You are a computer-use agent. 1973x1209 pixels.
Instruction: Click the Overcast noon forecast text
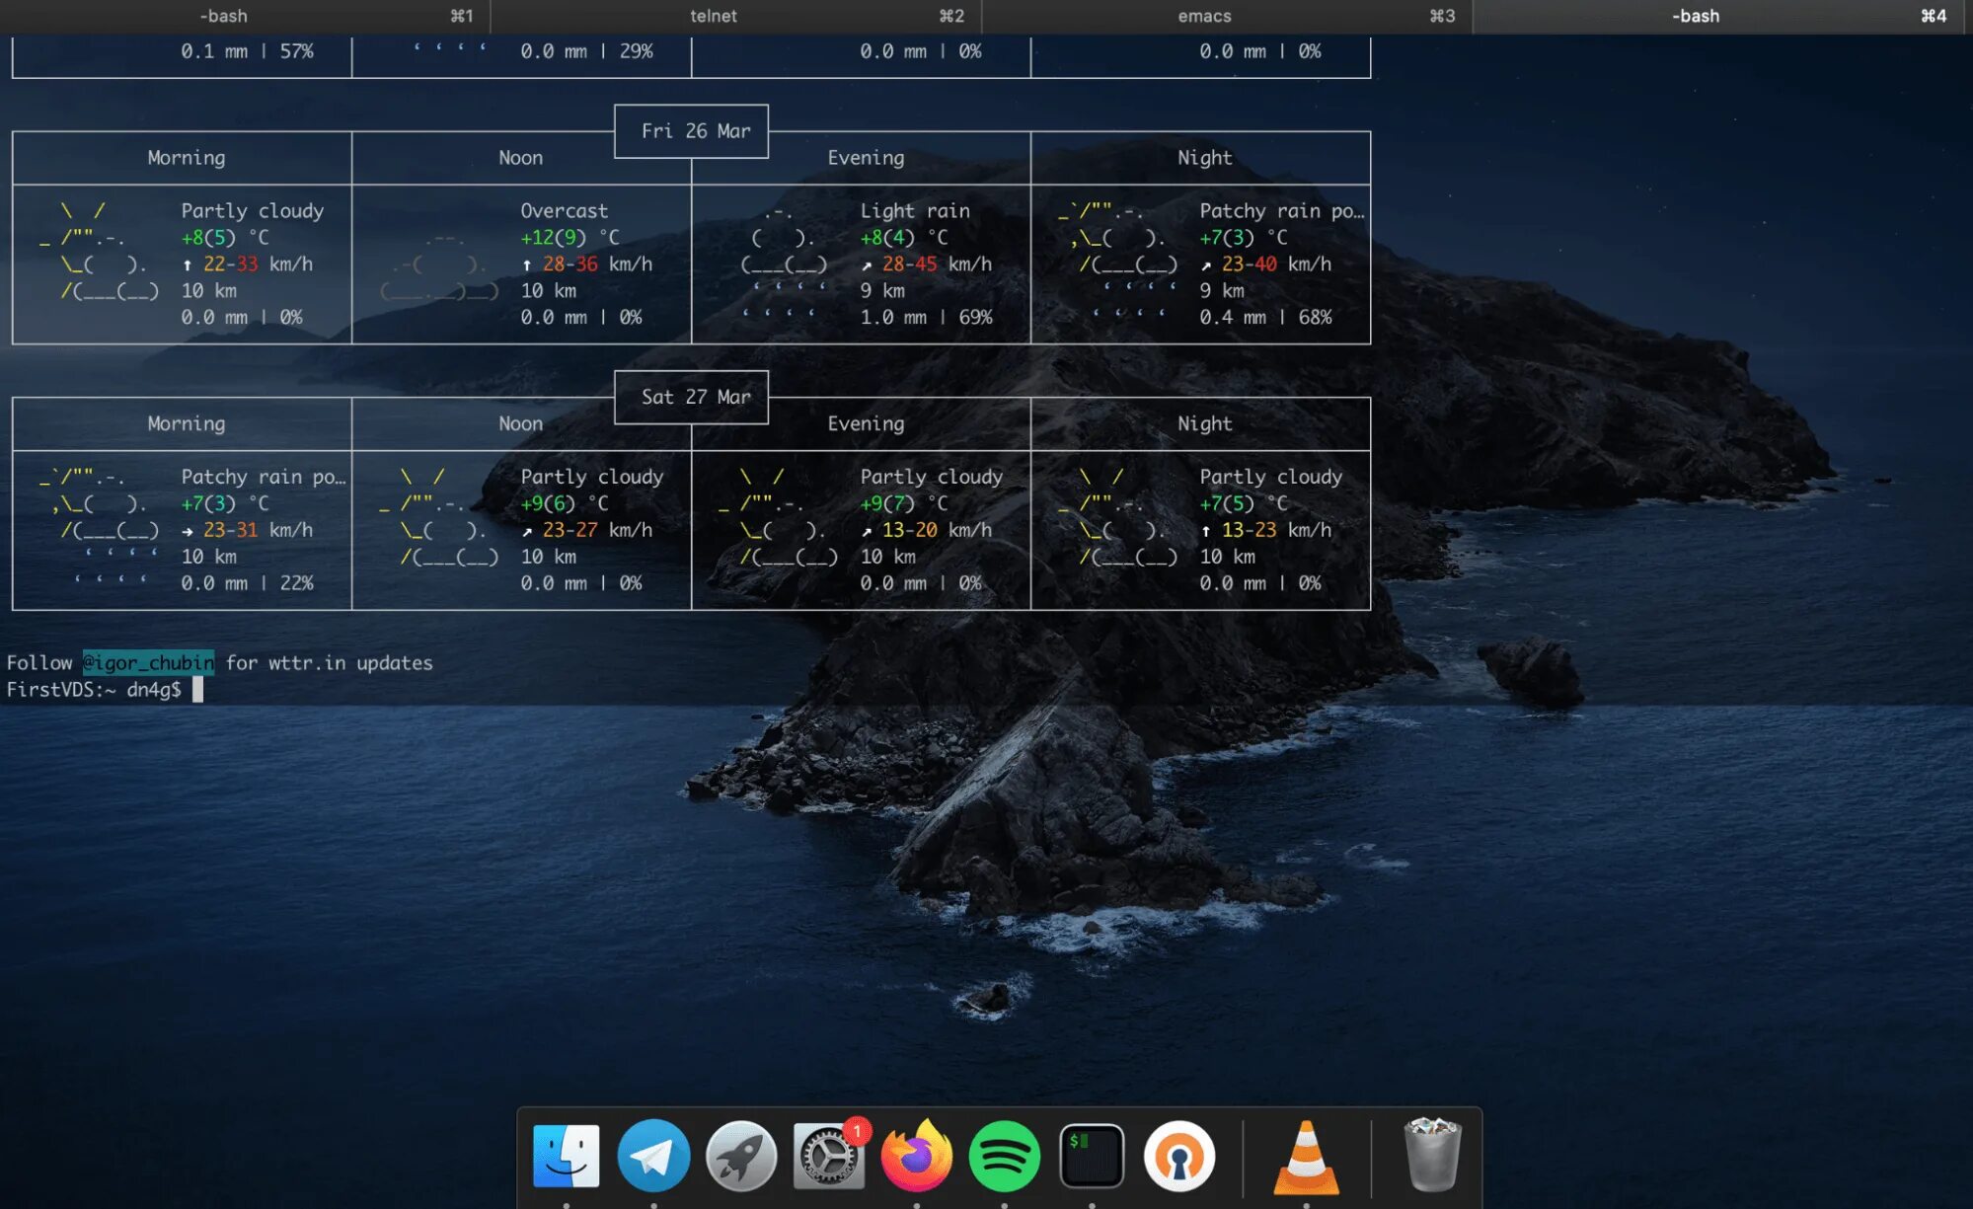[564, 211]
